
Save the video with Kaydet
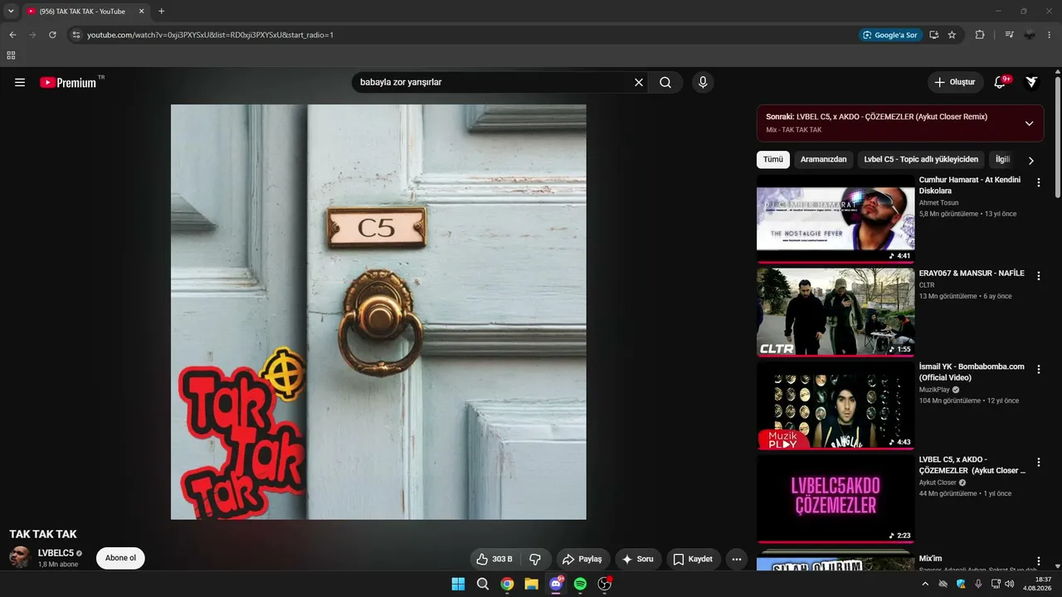click(694, 559)
